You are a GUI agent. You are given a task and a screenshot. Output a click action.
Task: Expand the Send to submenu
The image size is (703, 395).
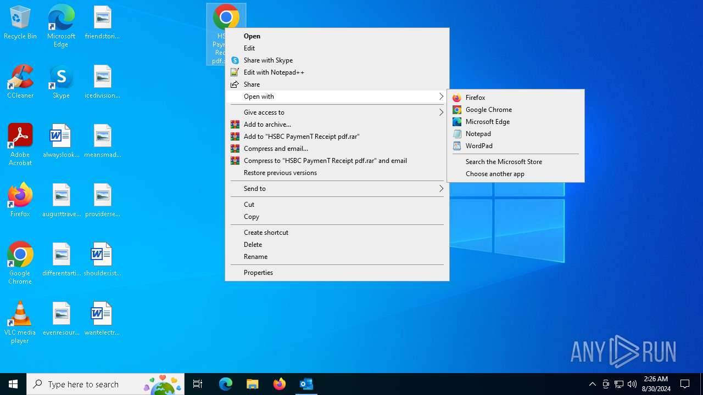click(337, 189)
